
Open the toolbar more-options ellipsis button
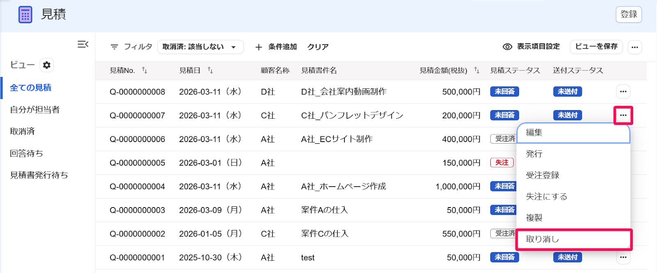pyautogui.click(x=635, y=47)
